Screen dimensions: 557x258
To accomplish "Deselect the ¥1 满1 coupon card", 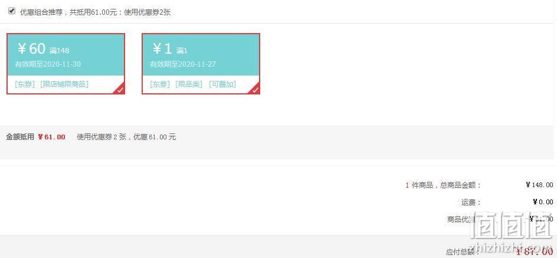I will pyautogui.click(x=201, y=64).
